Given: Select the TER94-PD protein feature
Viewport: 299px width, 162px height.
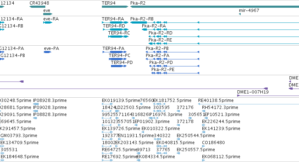Looking at the screenshot, I should pos(119,66).
